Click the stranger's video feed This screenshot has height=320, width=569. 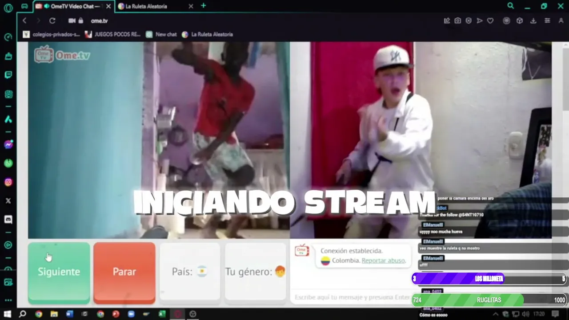(x=159, y=140)
